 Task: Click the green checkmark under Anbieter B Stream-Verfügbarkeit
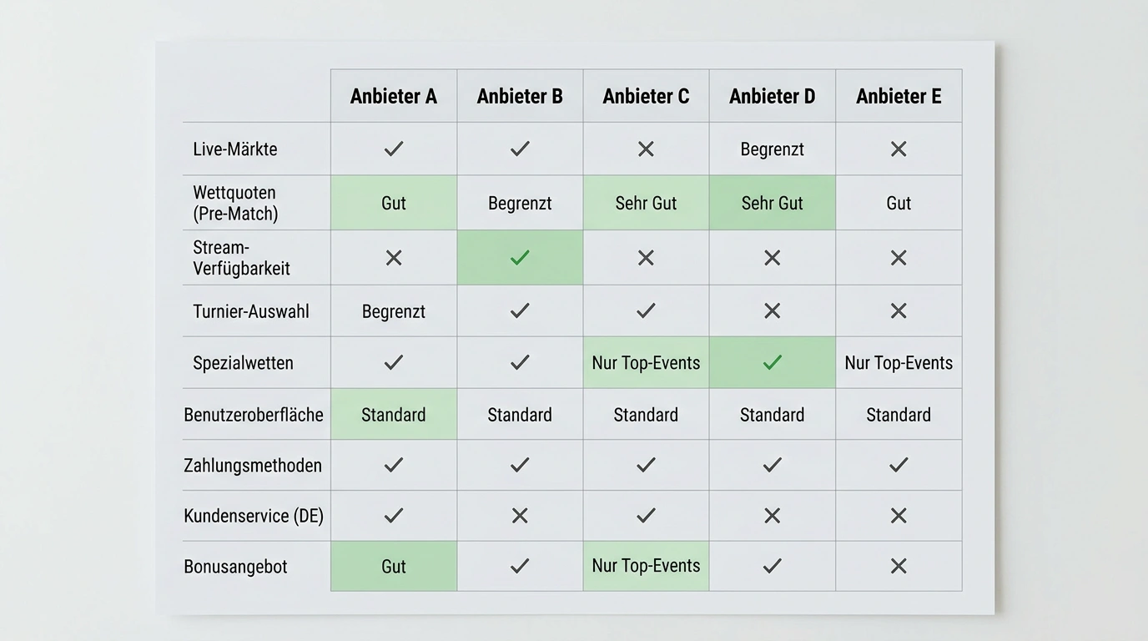pos(520,258)
